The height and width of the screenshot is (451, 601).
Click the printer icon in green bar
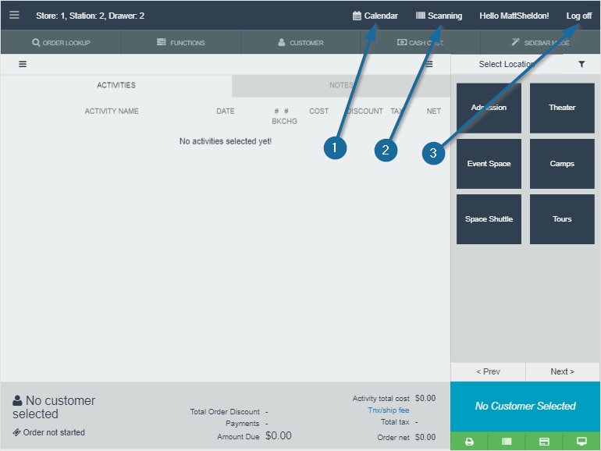pos(469,442)
